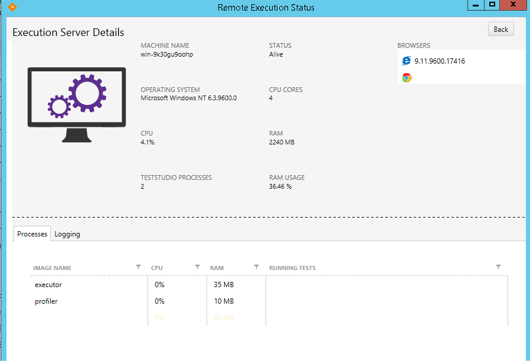The image size is (530, 362).
Task: Maximize the Remote Execution Status window
Action: (x=492, y=5)
